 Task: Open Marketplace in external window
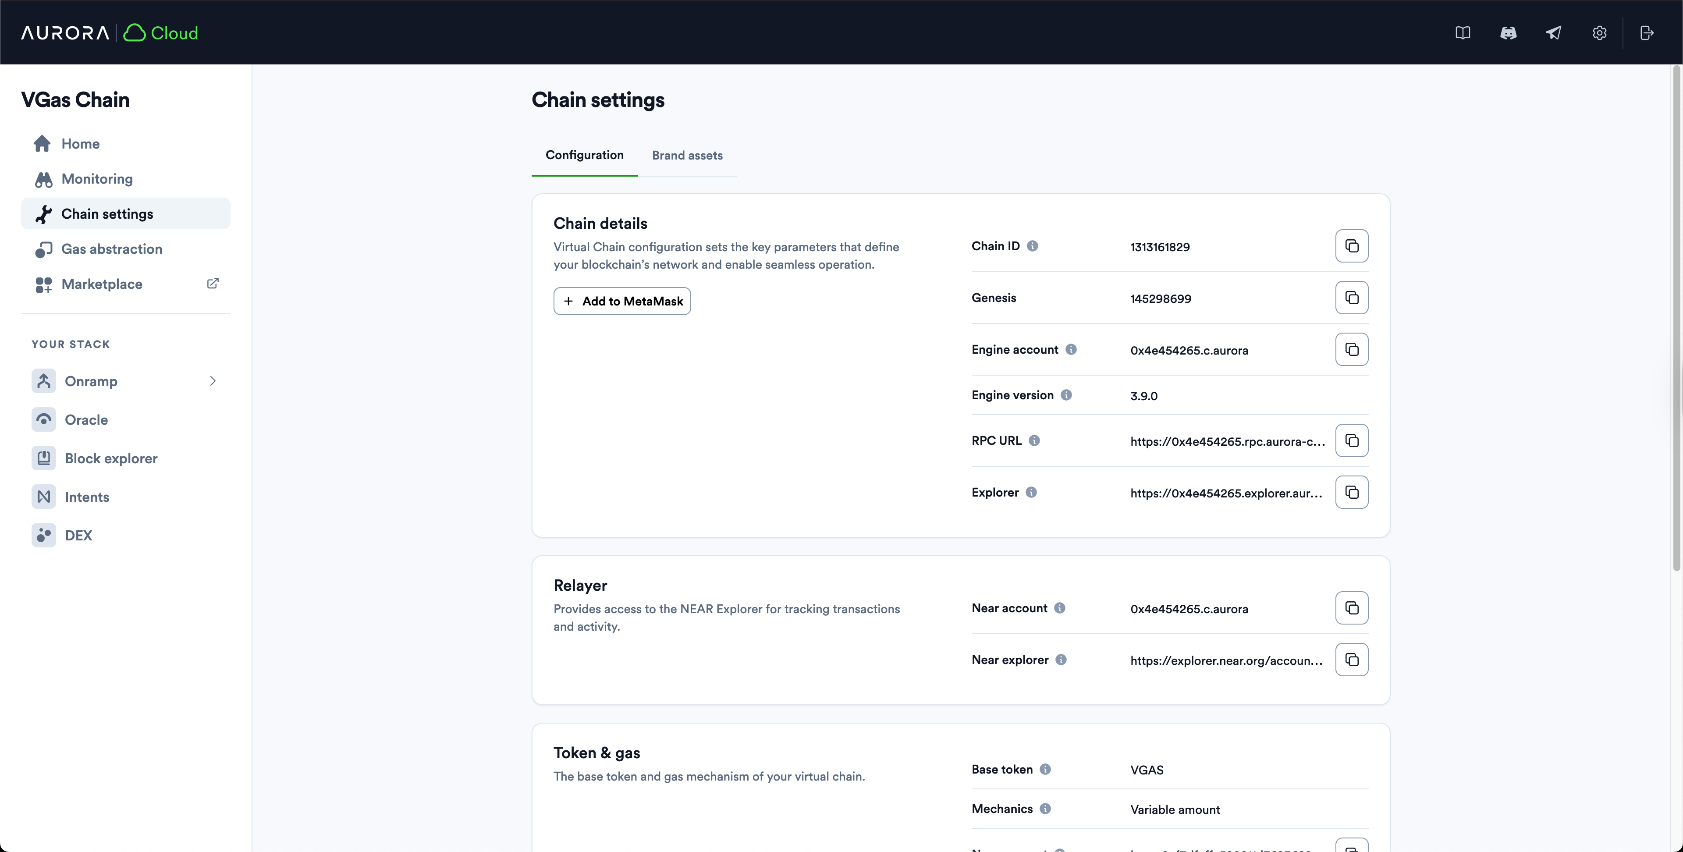[212, 284]
